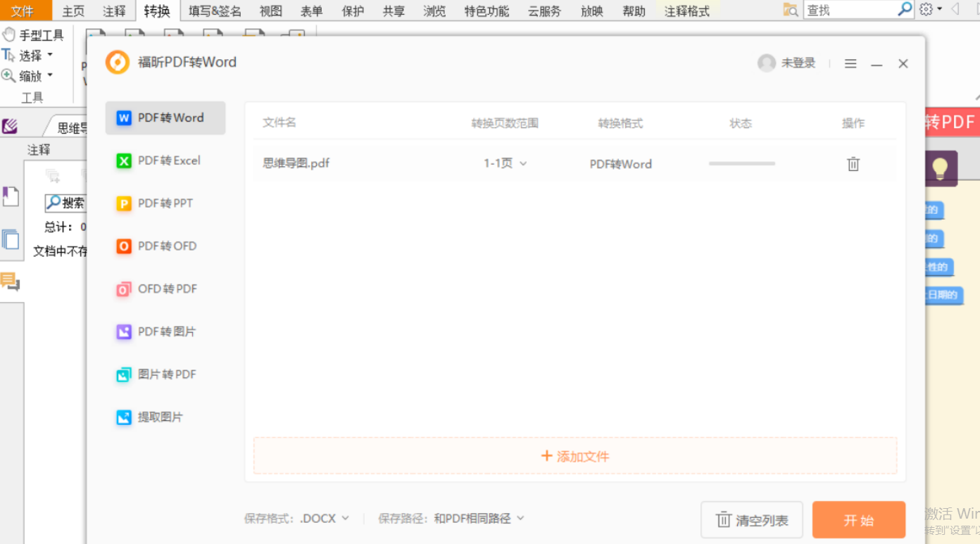
Task: Expand the arrow next to the settings gear
Action: tap(940, 10)
